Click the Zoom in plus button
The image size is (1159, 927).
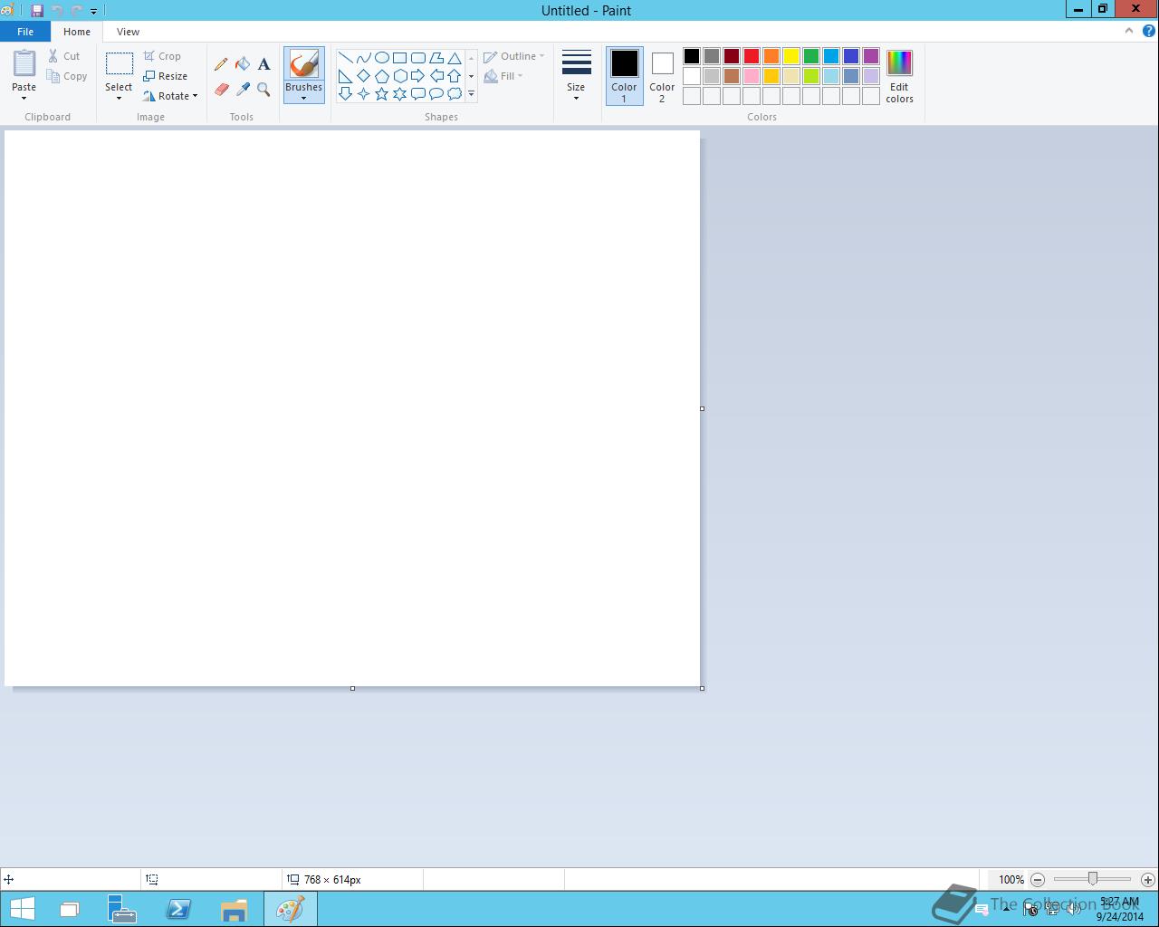1148,879
